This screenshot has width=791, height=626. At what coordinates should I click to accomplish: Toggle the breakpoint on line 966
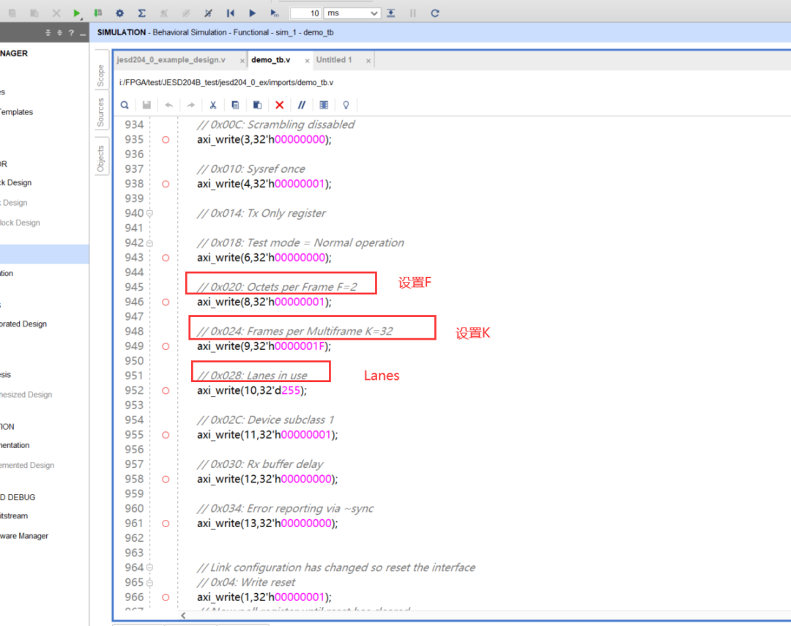click(166, 597)
